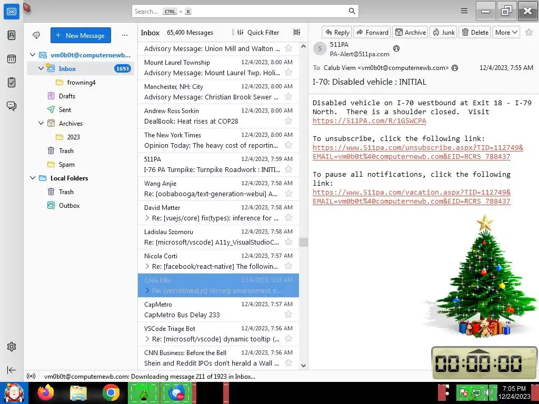Click the message list scrollbar thumb
Viewport: 539px width, 404px height.
point(303,242)
